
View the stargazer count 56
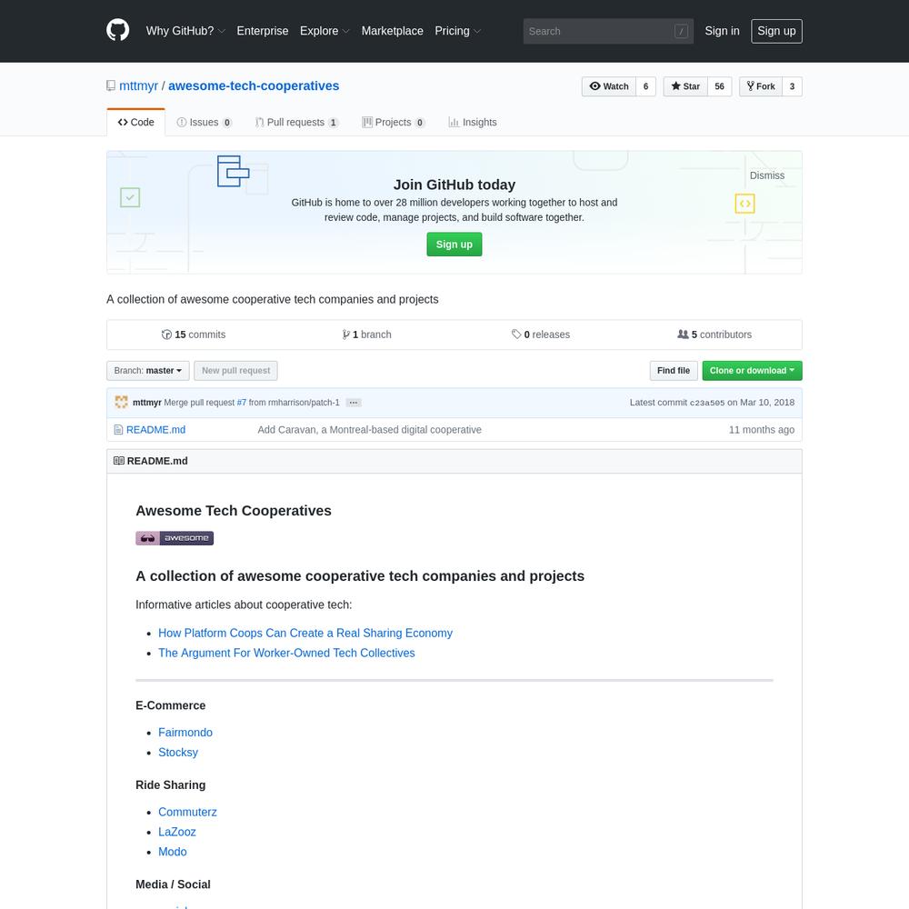719,86
